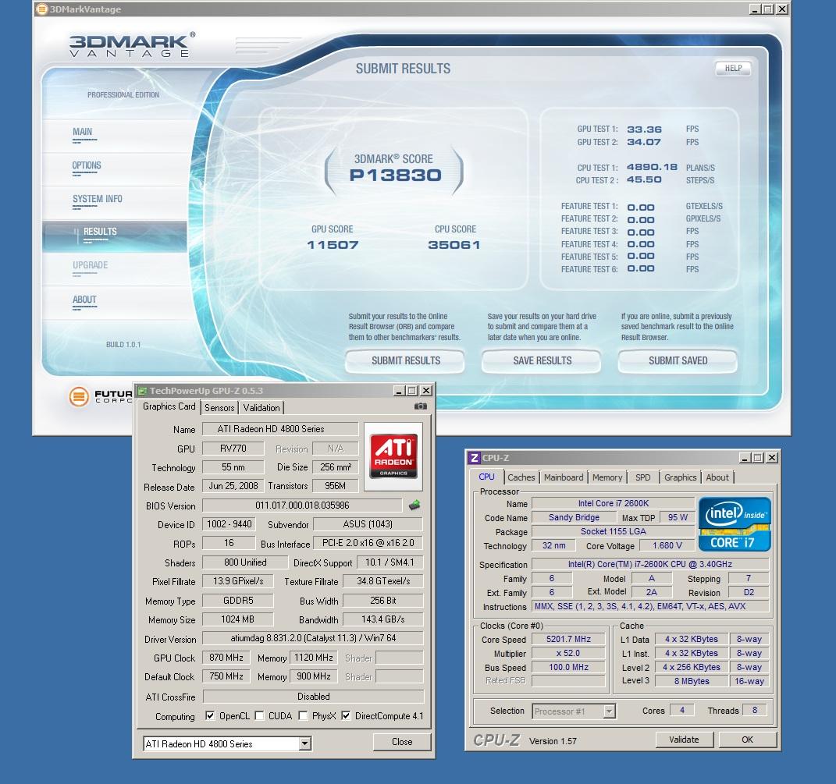Image resolution: width=836 pixels, height=784 pixels.
Task: Click the Threads value 8 in CPU-Z
Action: coord(754,710)
